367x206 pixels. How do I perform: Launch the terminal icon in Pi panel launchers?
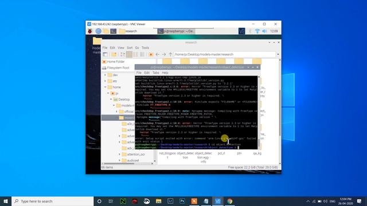[x=114, y=31]
